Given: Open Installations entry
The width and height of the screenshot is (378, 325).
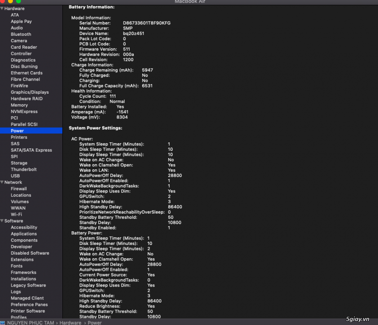Looking at the screenshot, I should click(x=23, y=279).
